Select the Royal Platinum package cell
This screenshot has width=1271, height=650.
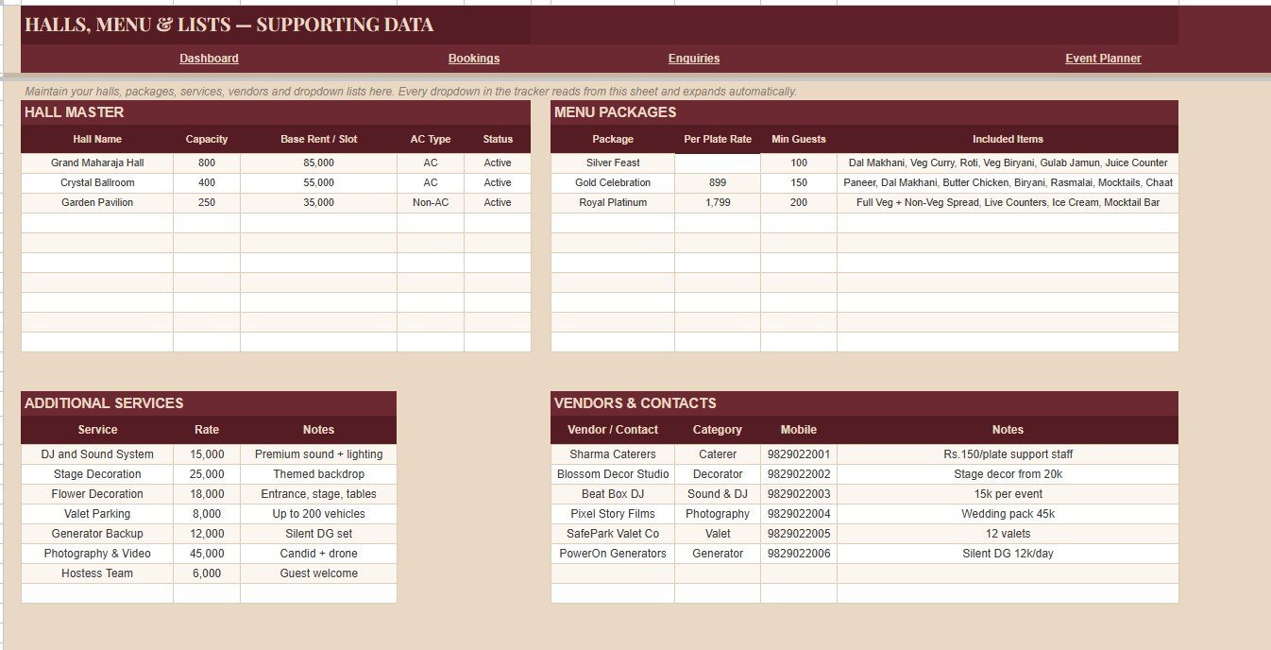(x=613, y=203)
